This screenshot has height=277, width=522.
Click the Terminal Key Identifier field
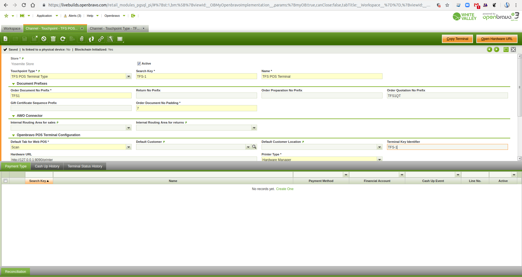coord(447,147)
